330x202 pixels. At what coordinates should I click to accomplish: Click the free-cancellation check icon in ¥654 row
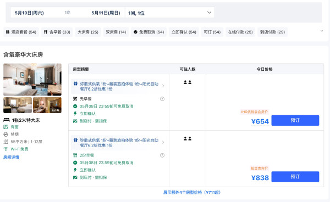(x=75, y=106)
